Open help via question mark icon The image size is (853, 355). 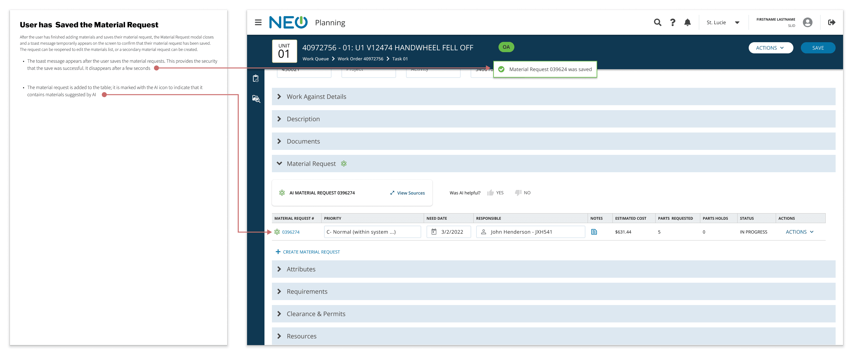click(672, 23)
